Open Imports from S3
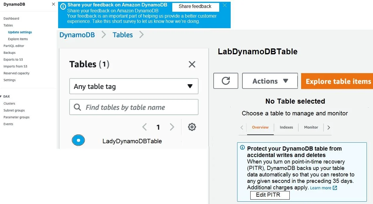The width and height of the screenshot is (373, 204). click(x=15, y=66)
